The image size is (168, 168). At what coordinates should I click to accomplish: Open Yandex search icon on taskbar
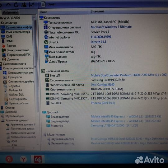pyautogui.click(x=9, y=159)
